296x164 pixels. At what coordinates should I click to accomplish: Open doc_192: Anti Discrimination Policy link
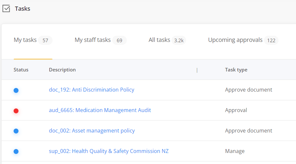tap(91, 90)
